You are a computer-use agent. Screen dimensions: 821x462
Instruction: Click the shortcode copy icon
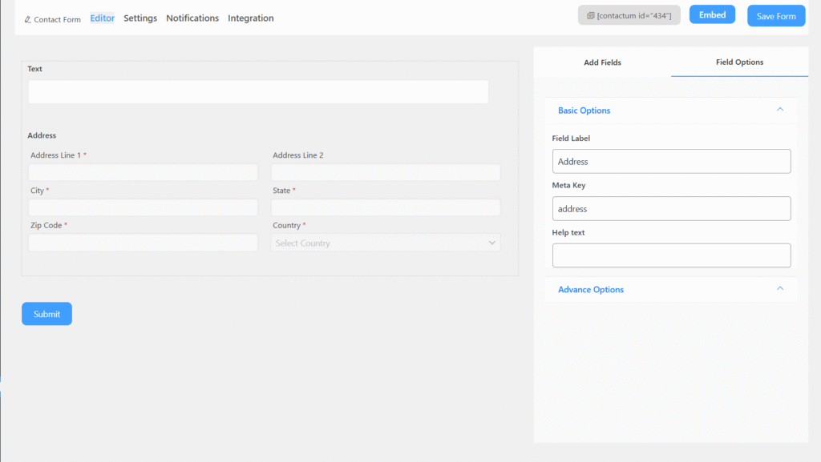(x=590, y=16)
